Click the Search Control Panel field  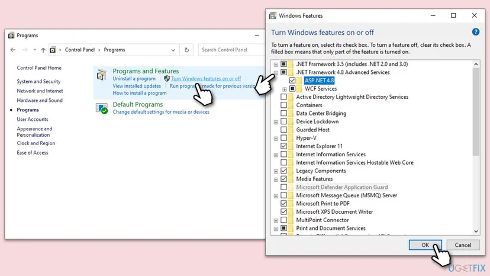click(231, 50)
